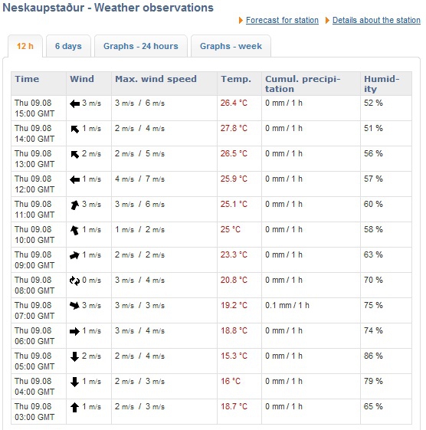Click the 27.8 °C temperature cell
Image resolution: width=426 pixels, height=430 pixels.
(239, 133)
